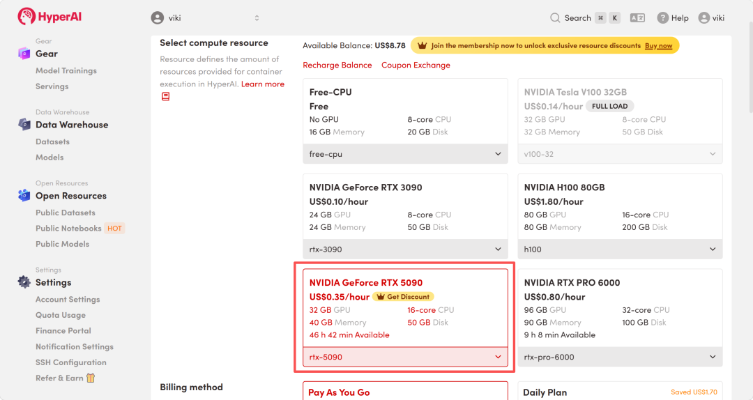Click the crown icon in membership banner
The width and height of the screenshot is (753, 400).
[422, 45]
